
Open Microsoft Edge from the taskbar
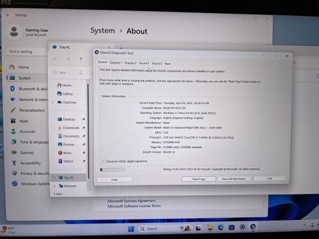[221, 227]
